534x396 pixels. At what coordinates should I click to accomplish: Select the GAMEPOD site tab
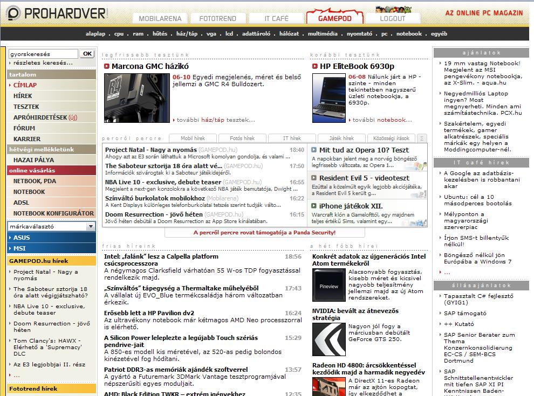pos(335,18)
